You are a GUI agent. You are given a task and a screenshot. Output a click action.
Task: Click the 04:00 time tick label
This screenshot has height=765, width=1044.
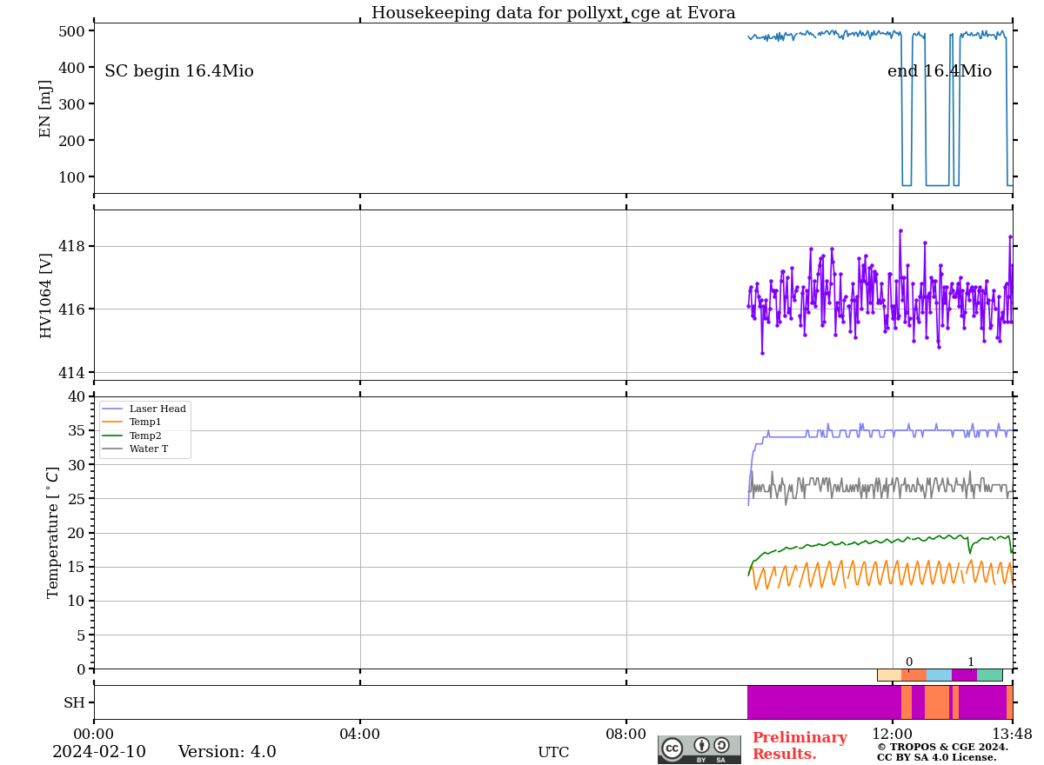coord(360,735)
